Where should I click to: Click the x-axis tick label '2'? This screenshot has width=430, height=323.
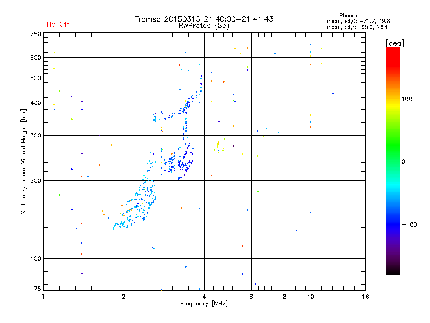[124, 297]
